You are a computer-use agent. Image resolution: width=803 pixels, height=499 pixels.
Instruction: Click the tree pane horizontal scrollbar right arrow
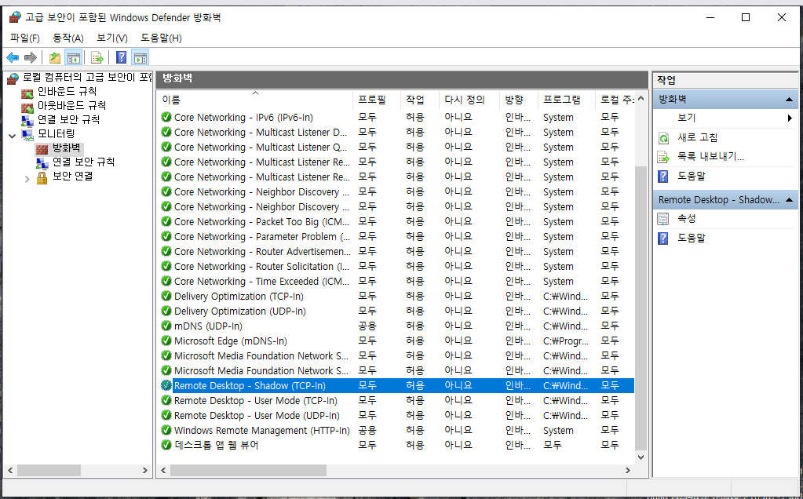click(145, 470)
